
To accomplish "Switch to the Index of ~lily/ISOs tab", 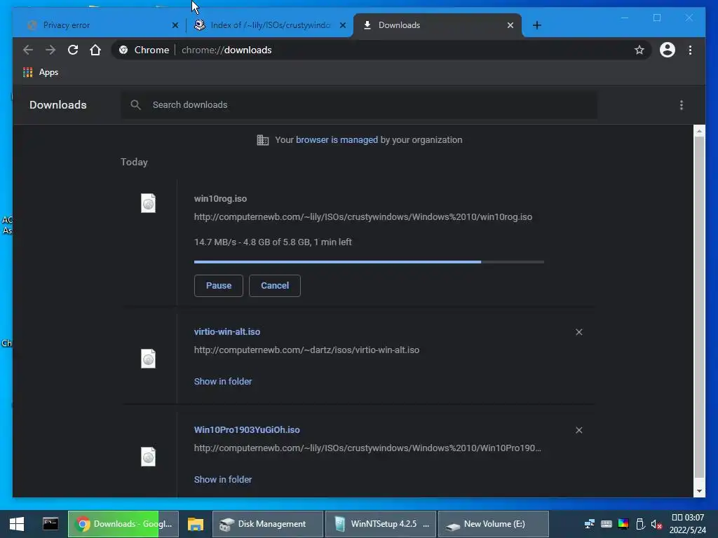I will [x=269, y=25].
